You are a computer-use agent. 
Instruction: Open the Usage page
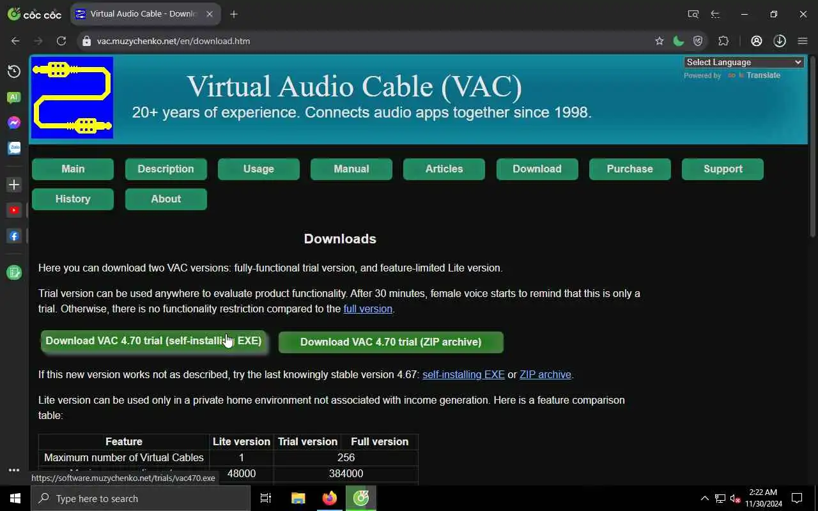click(x=259, y=169)
